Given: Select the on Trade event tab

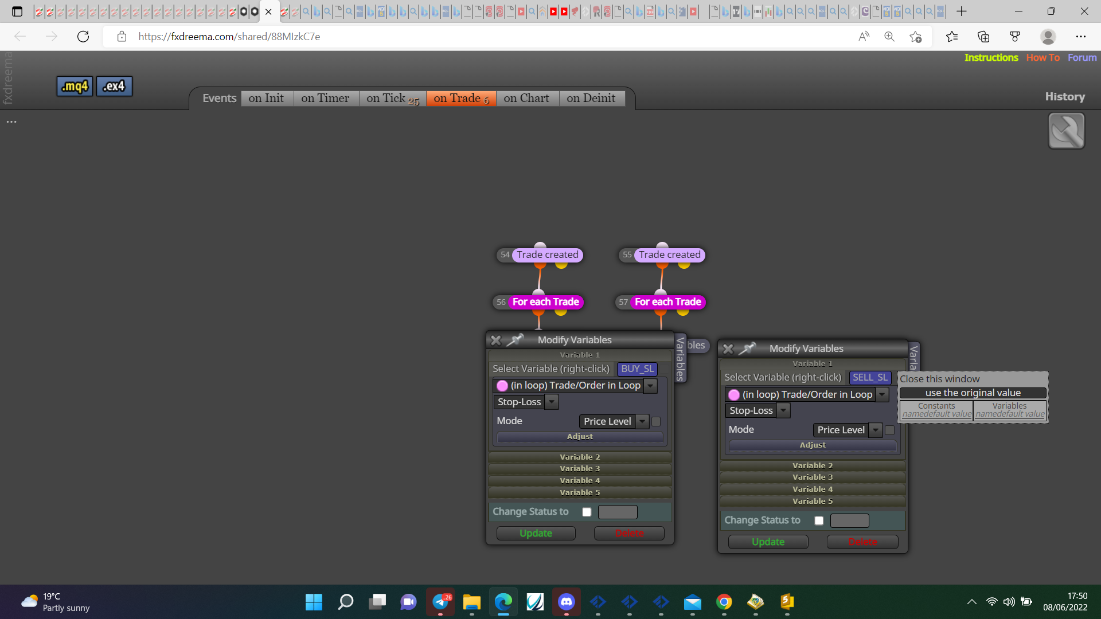Looking at the screenshot, I should click(461, 98).
